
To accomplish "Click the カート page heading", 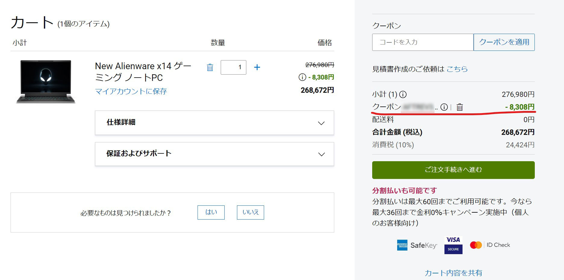I will coord(33,23).
